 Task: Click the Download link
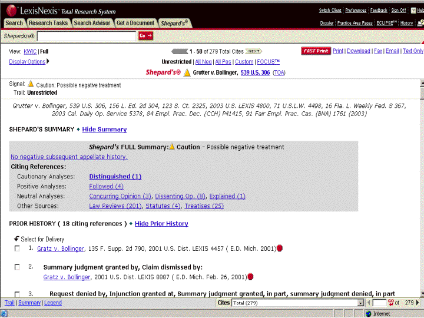coord(359,51)
